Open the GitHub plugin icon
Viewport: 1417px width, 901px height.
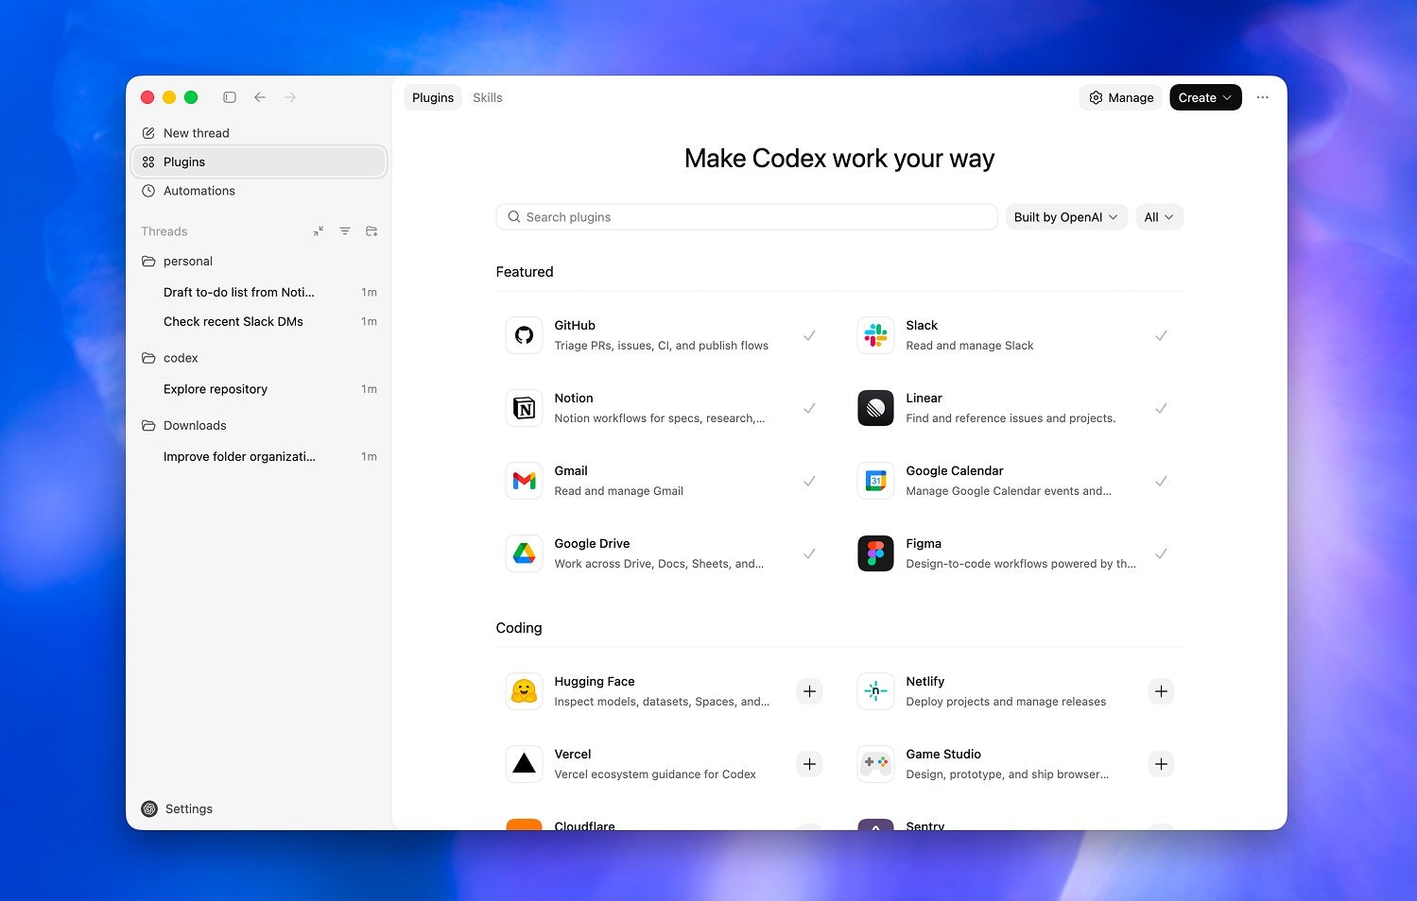click(524, 334)
